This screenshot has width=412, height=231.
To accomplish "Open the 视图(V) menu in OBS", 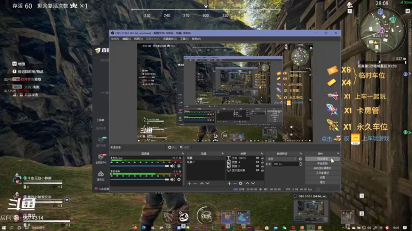I will tap(138, 39).
